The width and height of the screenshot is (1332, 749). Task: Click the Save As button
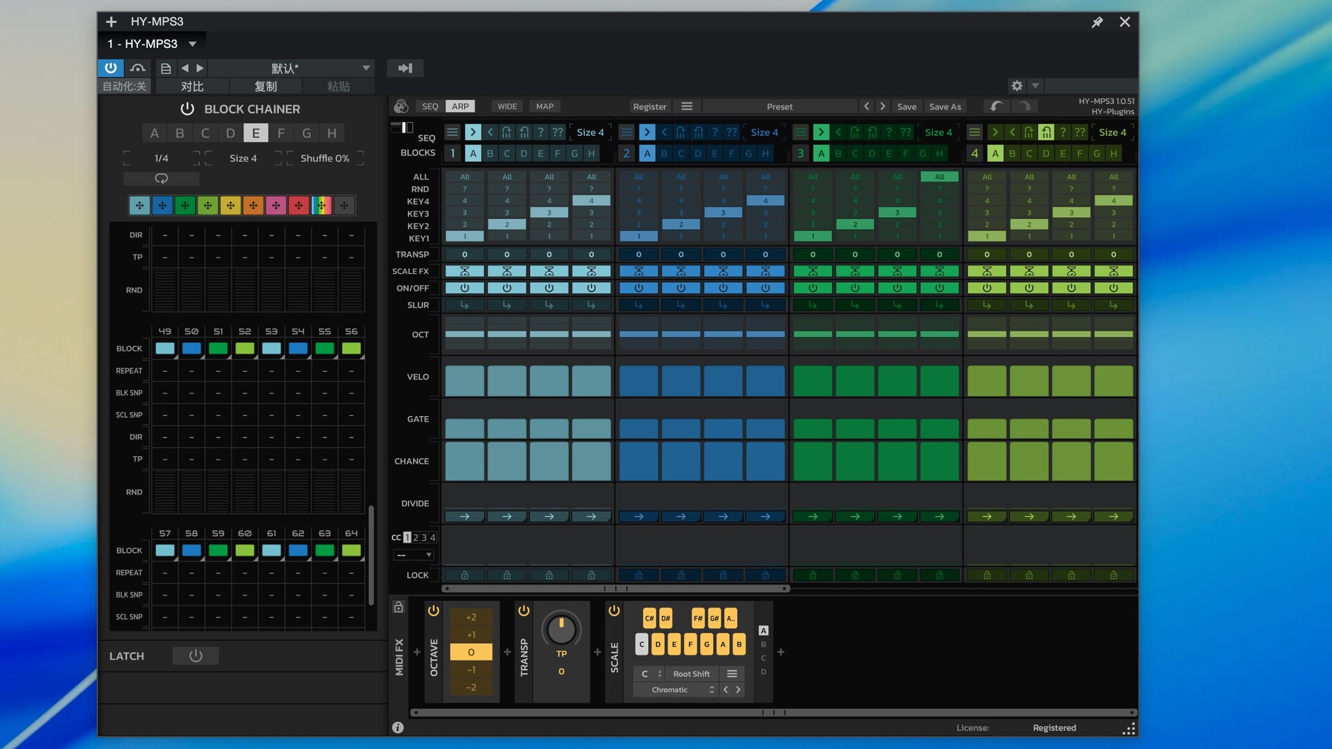[944, 106]
